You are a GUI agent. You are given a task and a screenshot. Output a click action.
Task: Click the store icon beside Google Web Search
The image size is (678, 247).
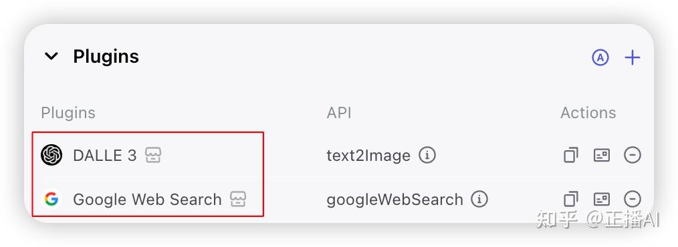click(238, 199)
